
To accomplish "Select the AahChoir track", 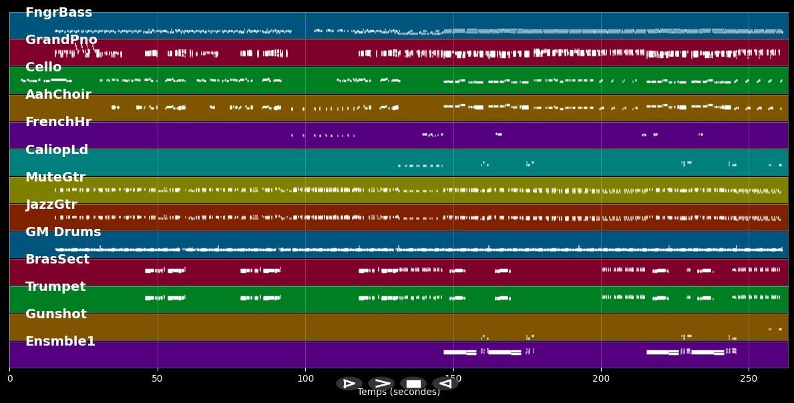I will (59, 94).
